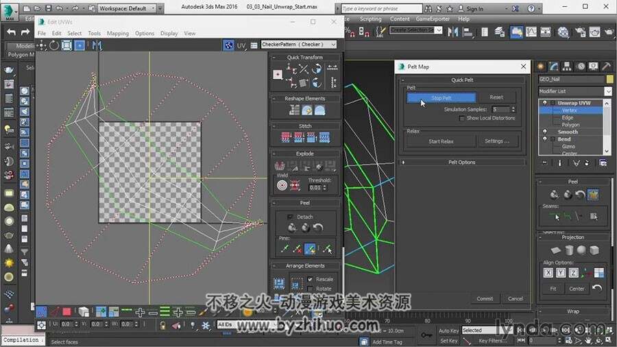Expand the Pelt Options rollout
Image resolution: width=617 pixels, height=347 pixels.
[462, 162]
